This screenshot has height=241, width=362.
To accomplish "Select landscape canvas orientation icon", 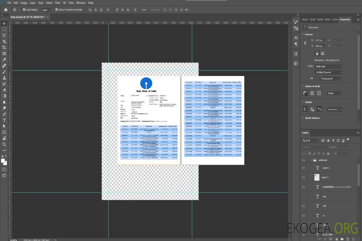I will click(x=322, y=53).
